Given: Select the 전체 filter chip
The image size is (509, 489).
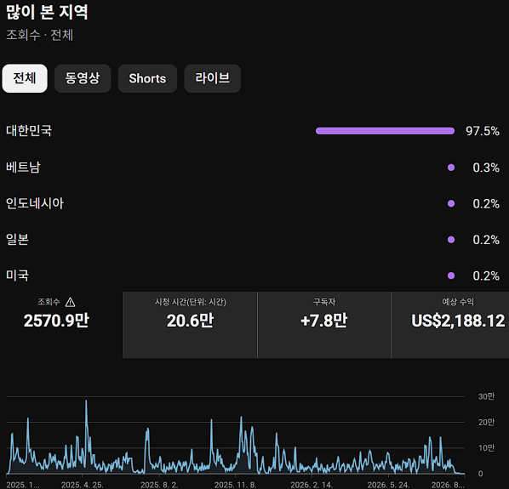Looking at the screenshot, I should pyautogui.click(x=25, y=78).
